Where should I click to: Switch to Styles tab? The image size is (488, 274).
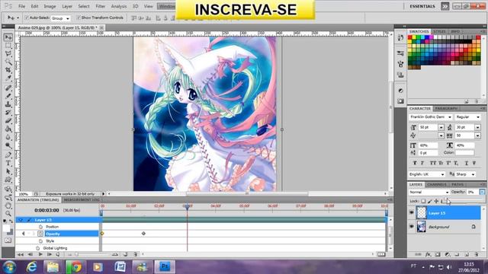click(x=440, y=32)
